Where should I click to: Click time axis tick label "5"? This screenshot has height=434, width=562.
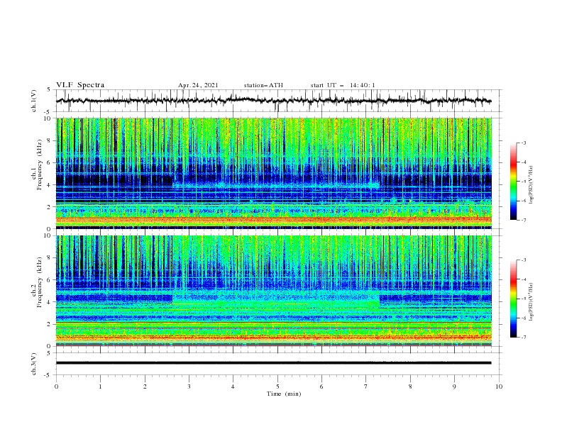277,386
